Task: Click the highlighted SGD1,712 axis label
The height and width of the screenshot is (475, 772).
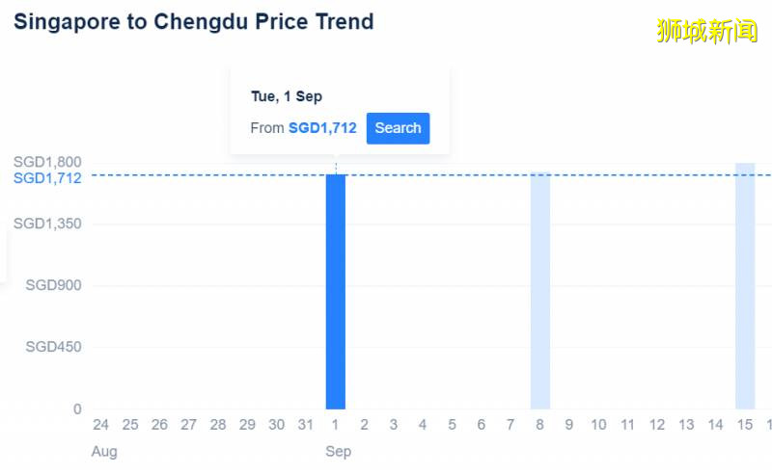Action: point(47,178)
